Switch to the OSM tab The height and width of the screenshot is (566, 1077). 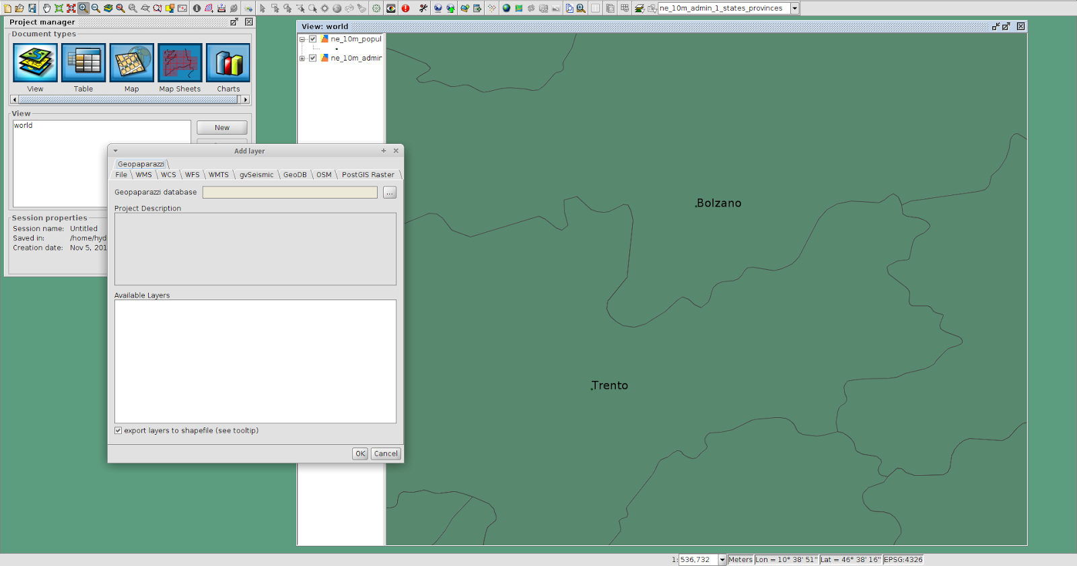(324, 175)
